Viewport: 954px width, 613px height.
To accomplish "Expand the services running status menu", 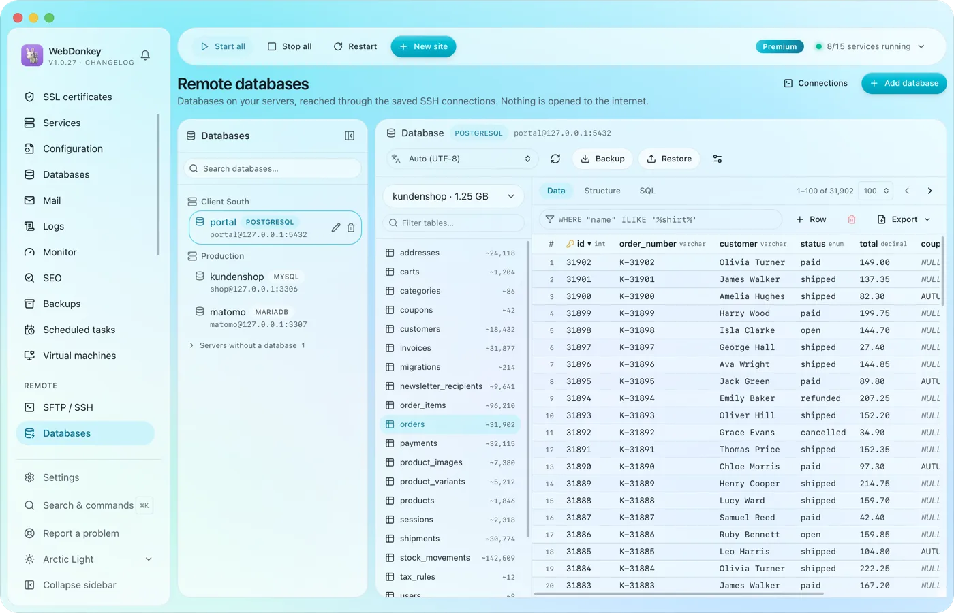I will (870, 46).
